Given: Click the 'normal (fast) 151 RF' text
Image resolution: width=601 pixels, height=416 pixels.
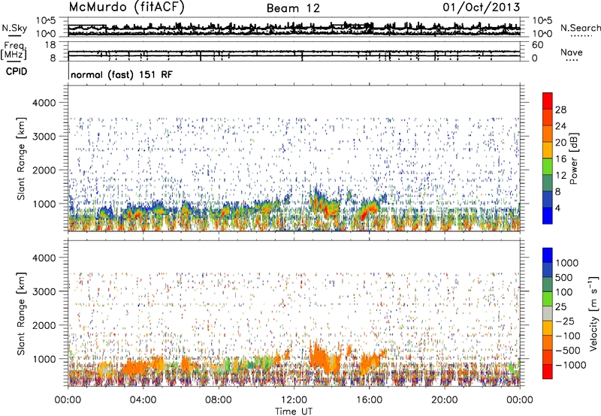Looking at the screenshot, I should (x=122, y=74).
